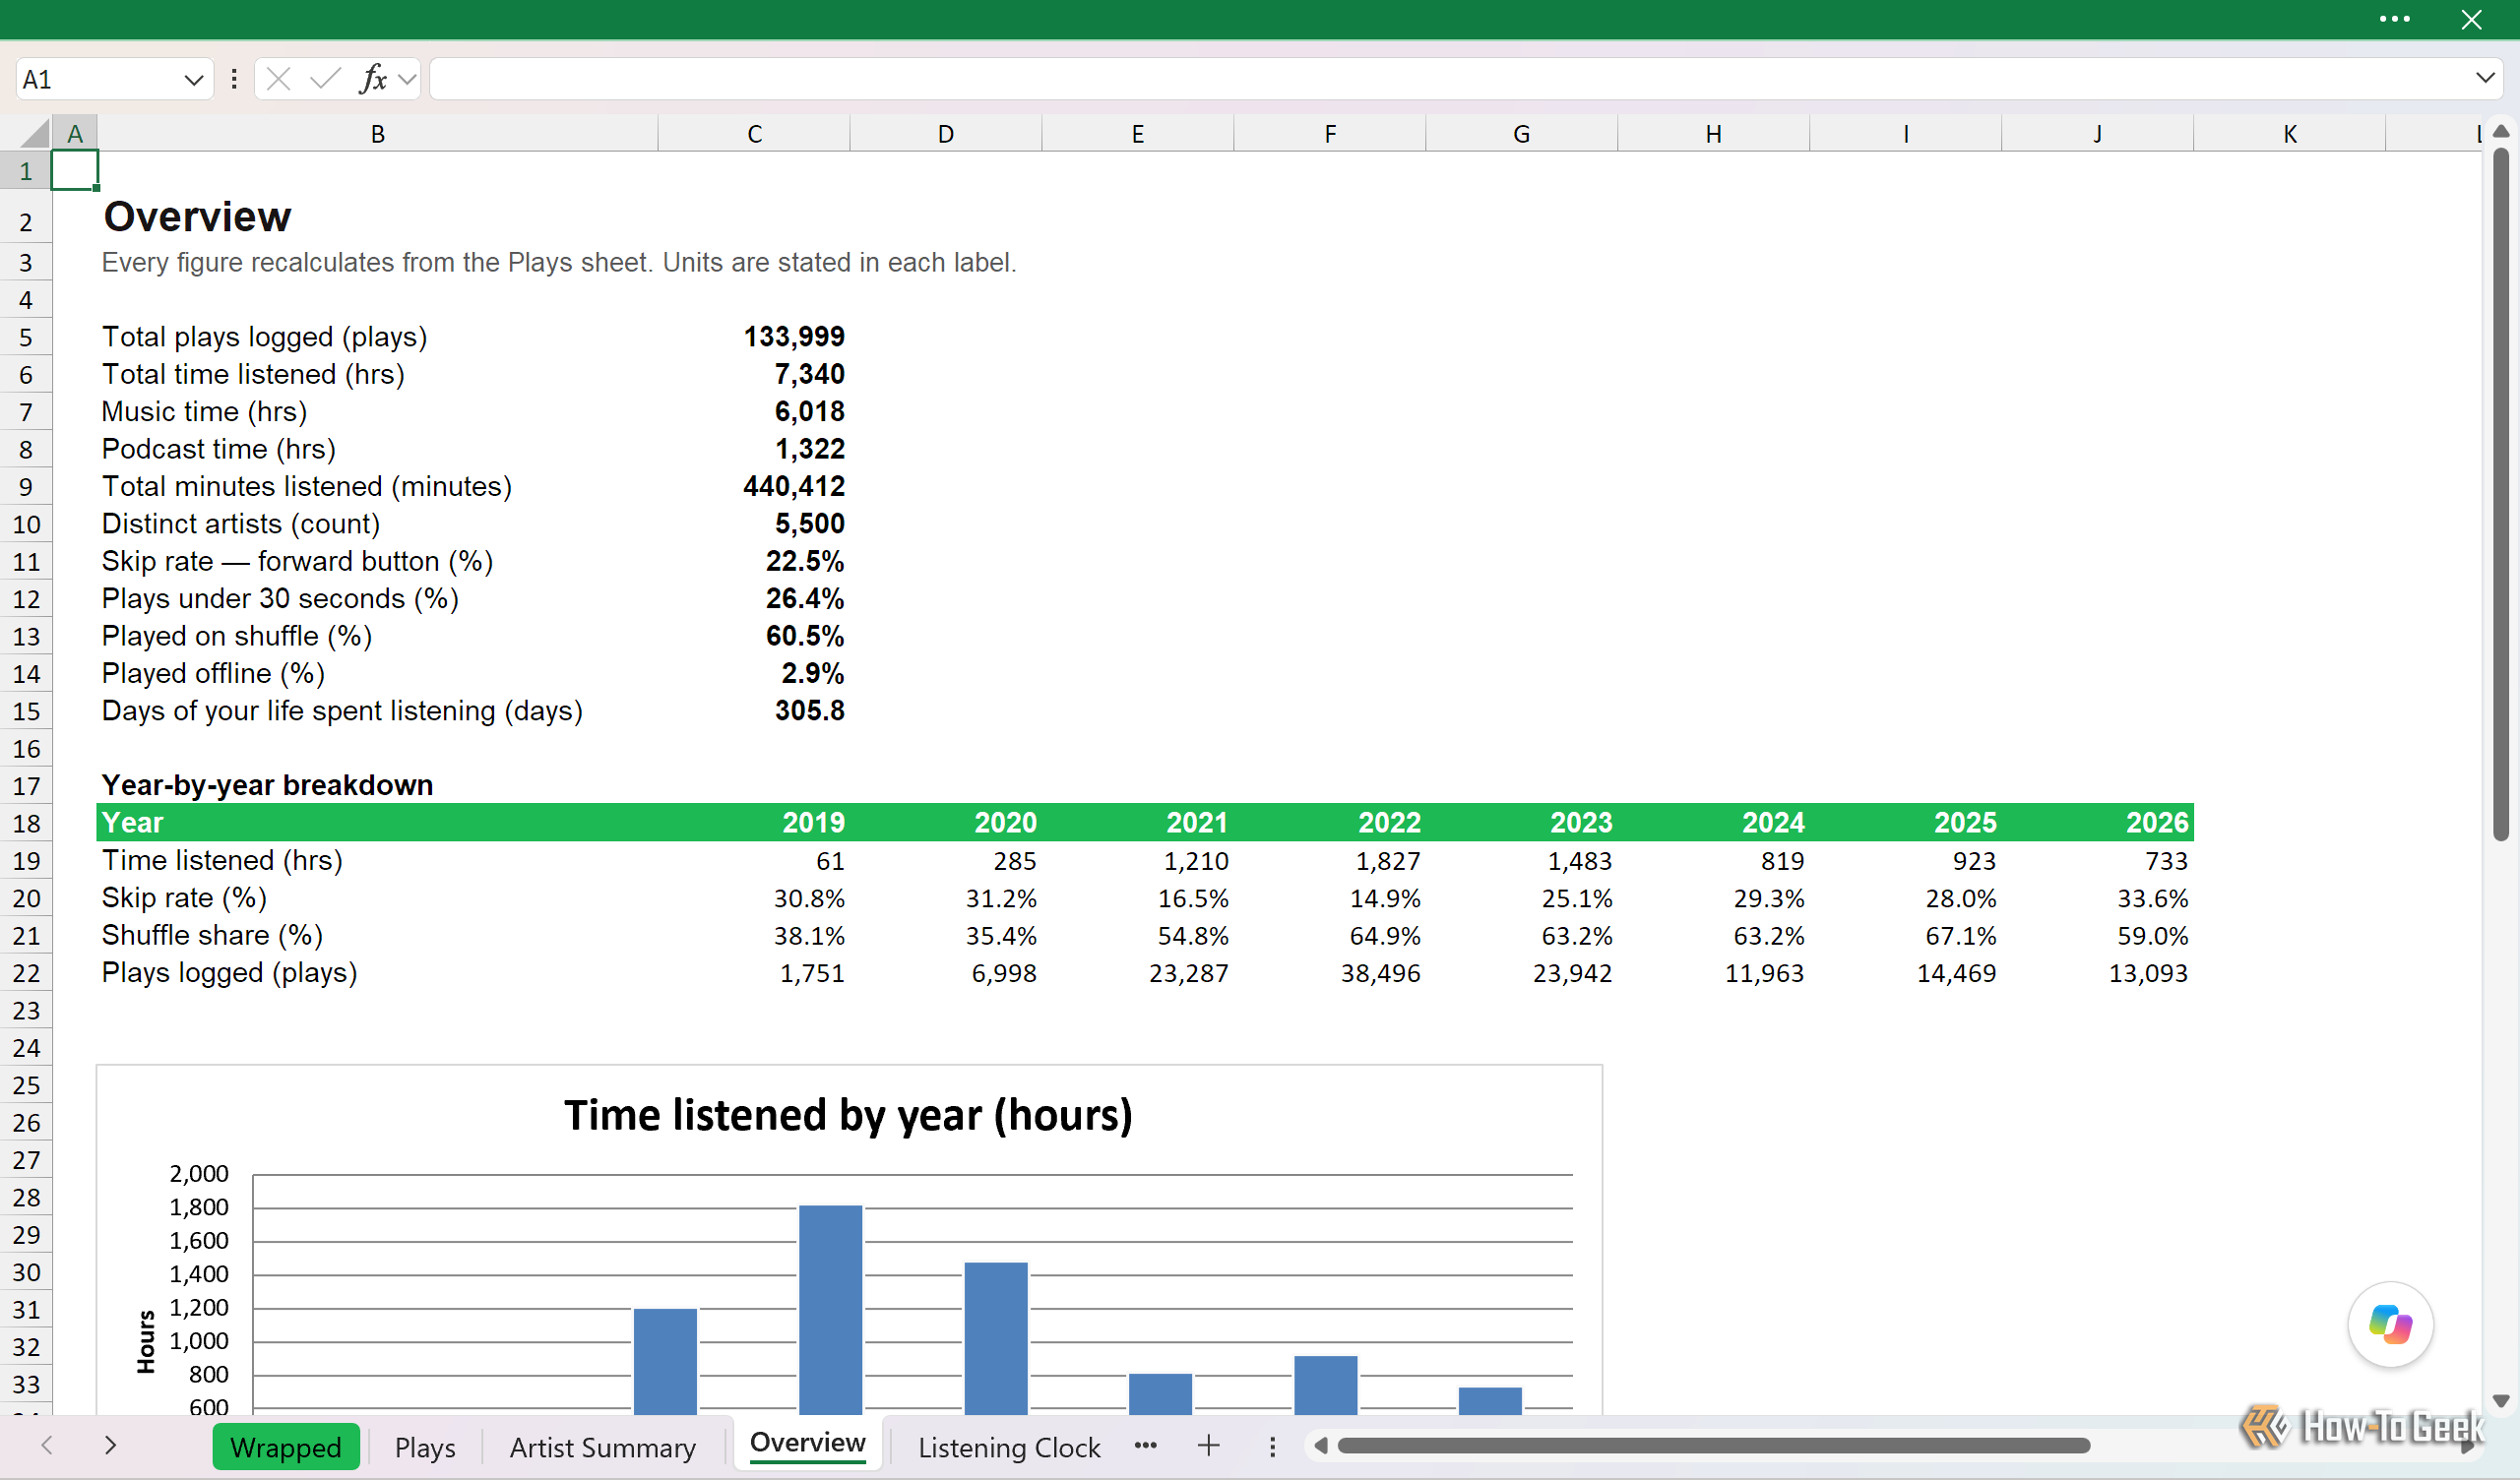The image size is (2520, 1480).
Task: Click the Played on shuffle value 60.5%
Action: pos(805,636)
